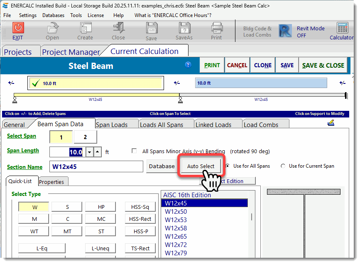
Task: Click the +/- control between the spans
Action: (x=176, y=83)
